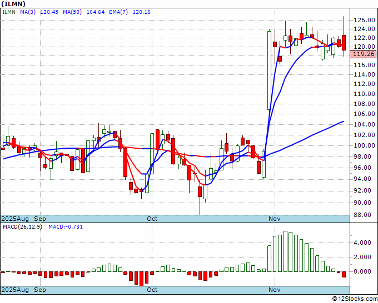Click the MACD:-0.731 value

[66, 227]
